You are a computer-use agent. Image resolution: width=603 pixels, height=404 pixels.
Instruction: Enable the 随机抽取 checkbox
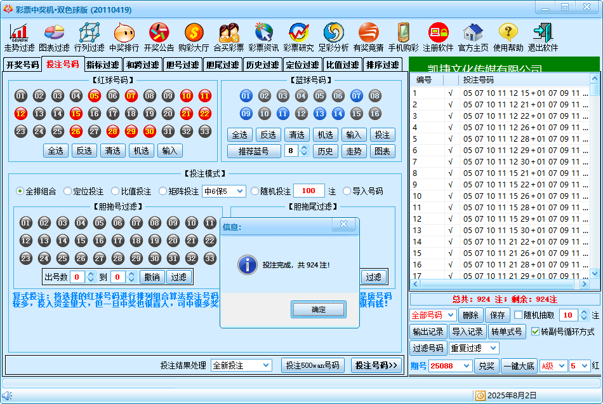pos(519,315)
